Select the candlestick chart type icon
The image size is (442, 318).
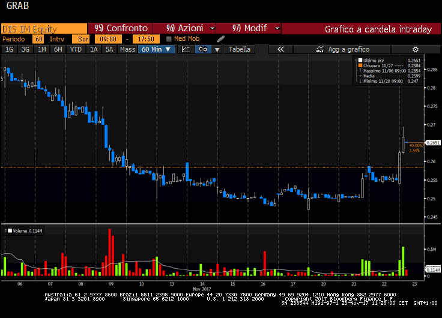[x=204, y=49]
